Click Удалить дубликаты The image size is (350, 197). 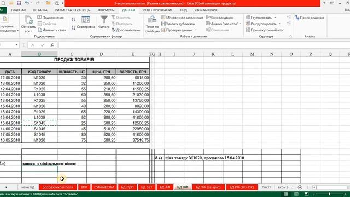[x=178, y=24]
